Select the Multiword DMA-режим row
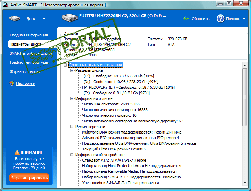Screen dimensions: 251x191 point(132,132)
